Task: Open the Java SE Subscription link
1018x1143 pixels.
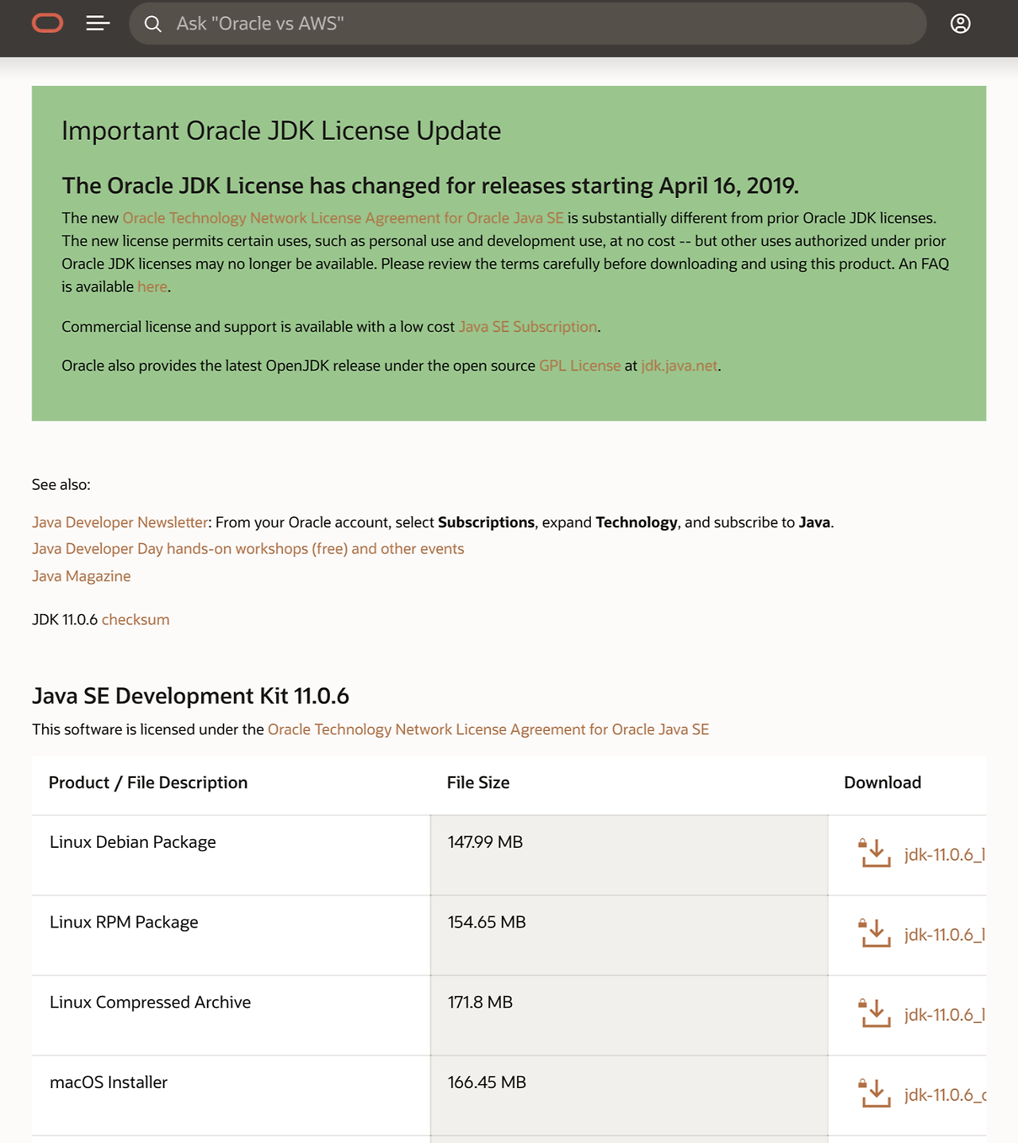Action: pyautogui.click(x=528, y=327)
